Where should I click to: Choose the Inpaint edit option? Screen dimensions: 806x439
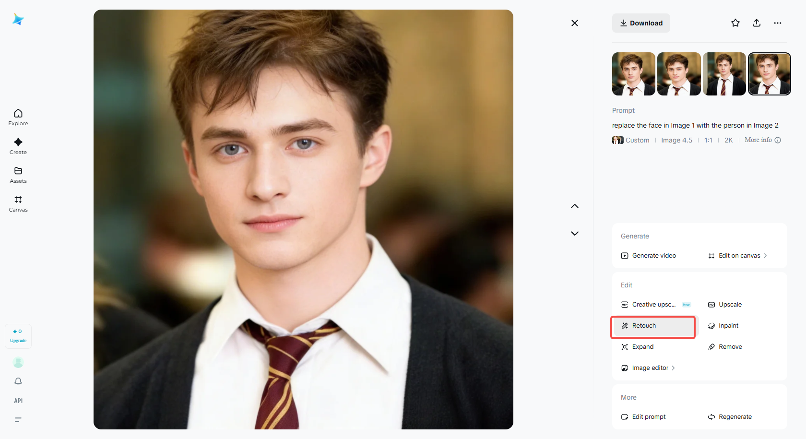click(728, 326)
